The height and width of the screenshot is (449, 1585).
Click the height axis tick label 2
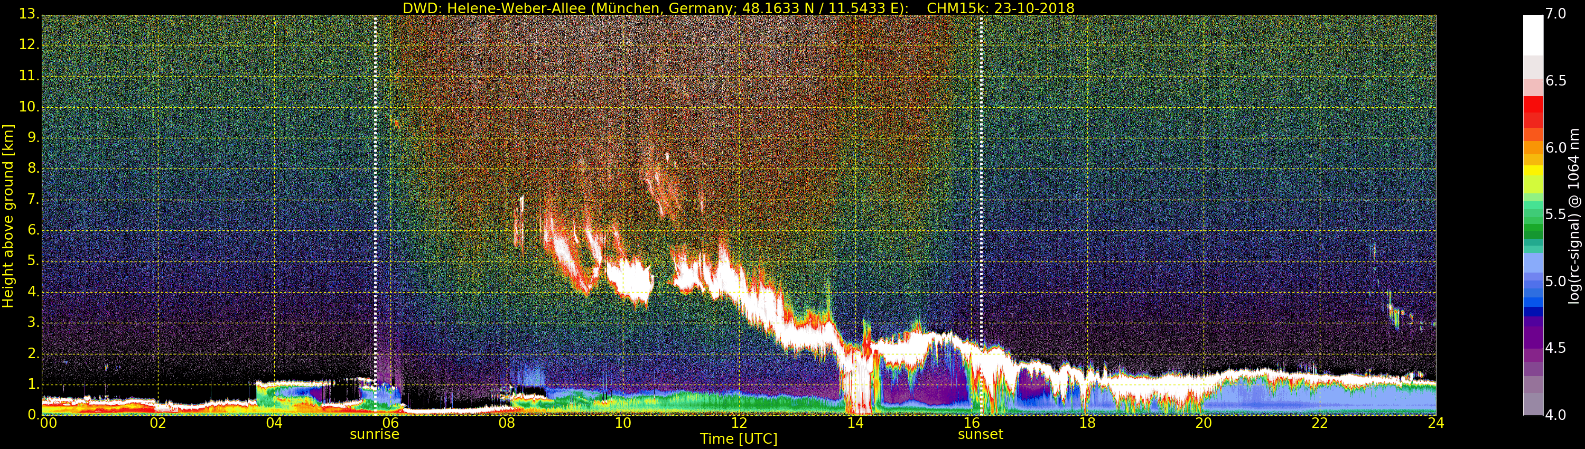tap(33, 353)
